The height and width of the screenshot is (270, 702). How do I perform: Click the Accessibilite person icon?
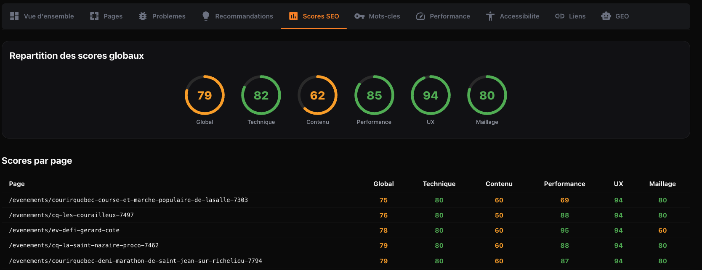click(490, 16)
